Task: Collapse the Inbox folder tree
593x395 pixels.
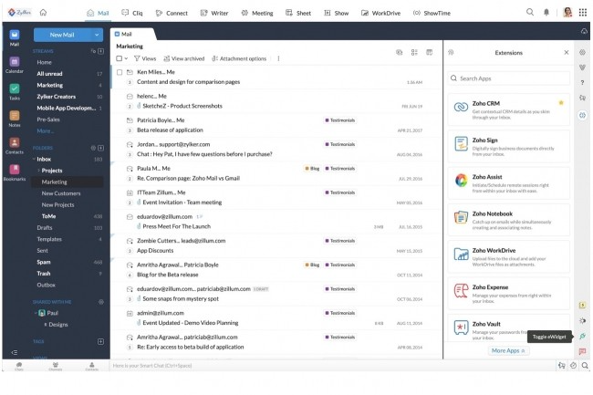Action: (34, 160)
